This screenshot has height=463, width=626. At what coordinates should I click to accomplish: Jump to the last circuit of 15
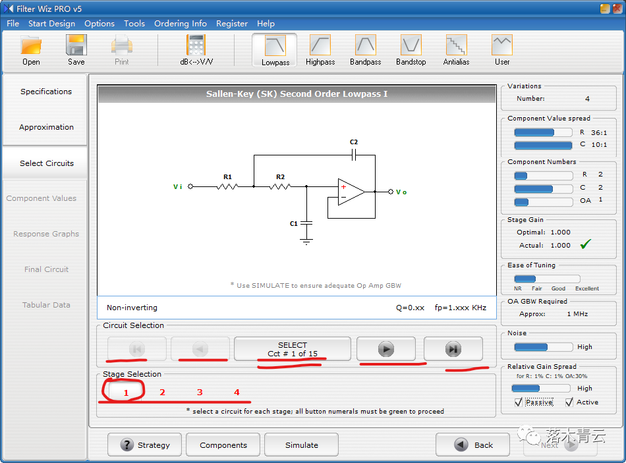[453, 349]
